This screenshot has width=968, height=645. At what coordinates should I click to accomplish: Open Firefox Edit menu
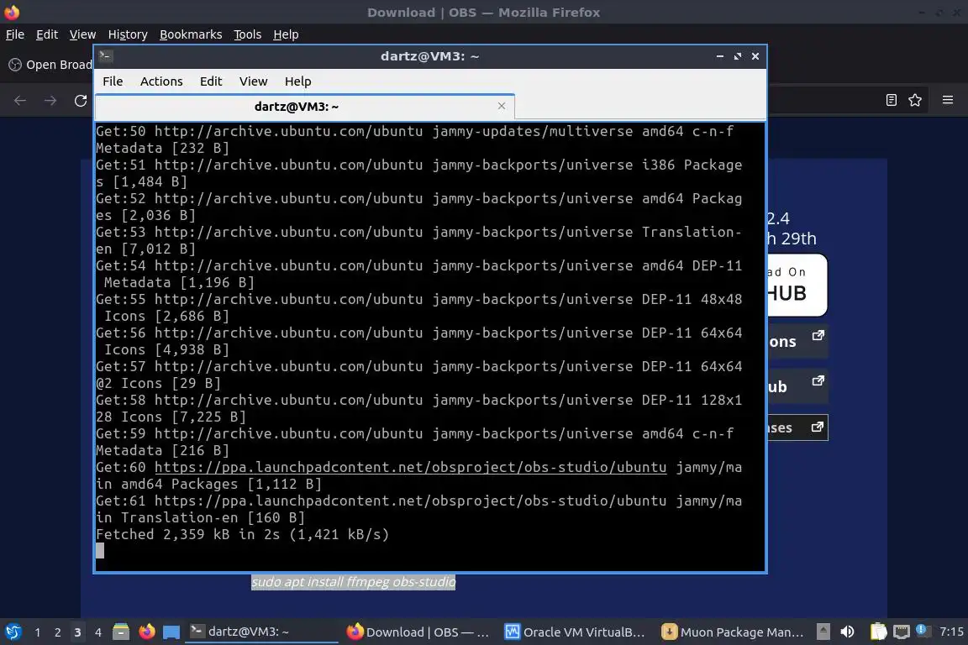pos(47,34)
